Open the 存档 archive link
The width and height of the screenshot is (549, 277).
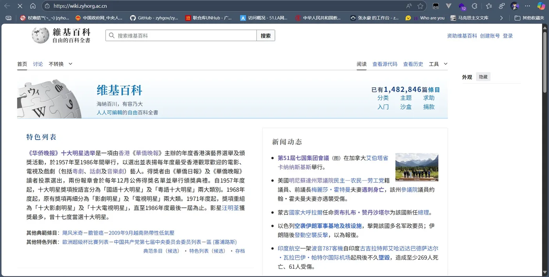240,251
